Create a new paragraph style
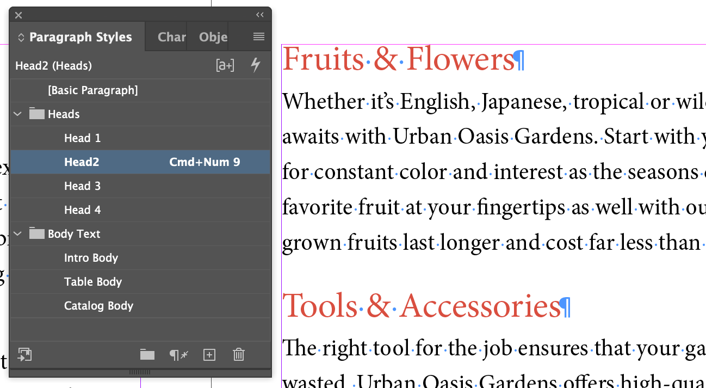This screenshot has height=388, width=706. click(209, 355)
